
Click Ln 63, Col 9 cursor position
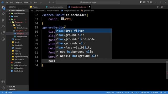pos(110,92)
